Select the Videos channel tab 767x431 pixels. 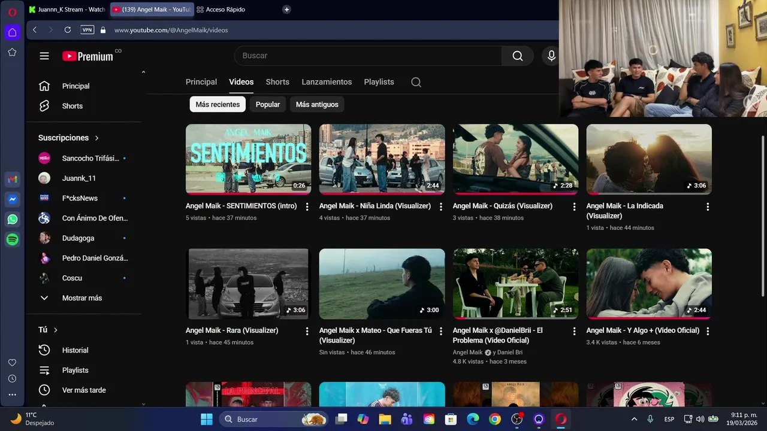point(241,82)
